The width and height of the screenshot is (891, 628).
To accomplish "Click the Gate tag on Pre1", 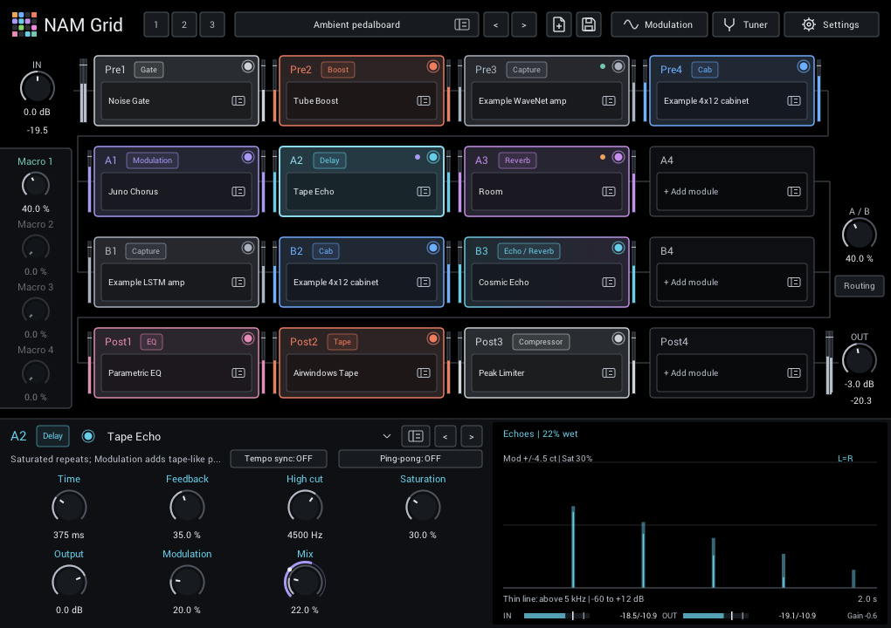I will pos(148,70).
